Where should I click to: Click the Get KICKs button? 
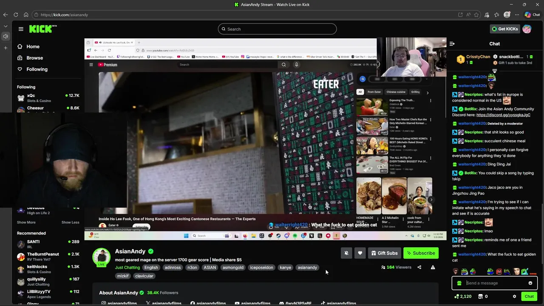pyautogui.click(x=505, y=29)
